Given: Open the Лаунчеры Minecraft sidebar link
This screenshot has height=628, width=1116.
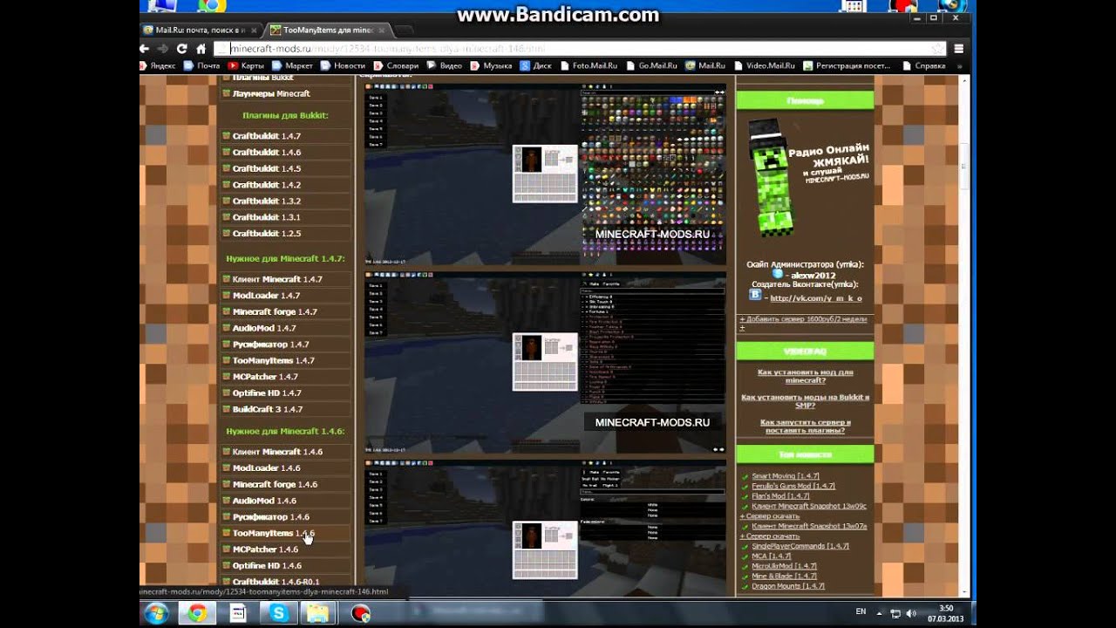Looking at the screenshot, I should (x=271, y=93).
